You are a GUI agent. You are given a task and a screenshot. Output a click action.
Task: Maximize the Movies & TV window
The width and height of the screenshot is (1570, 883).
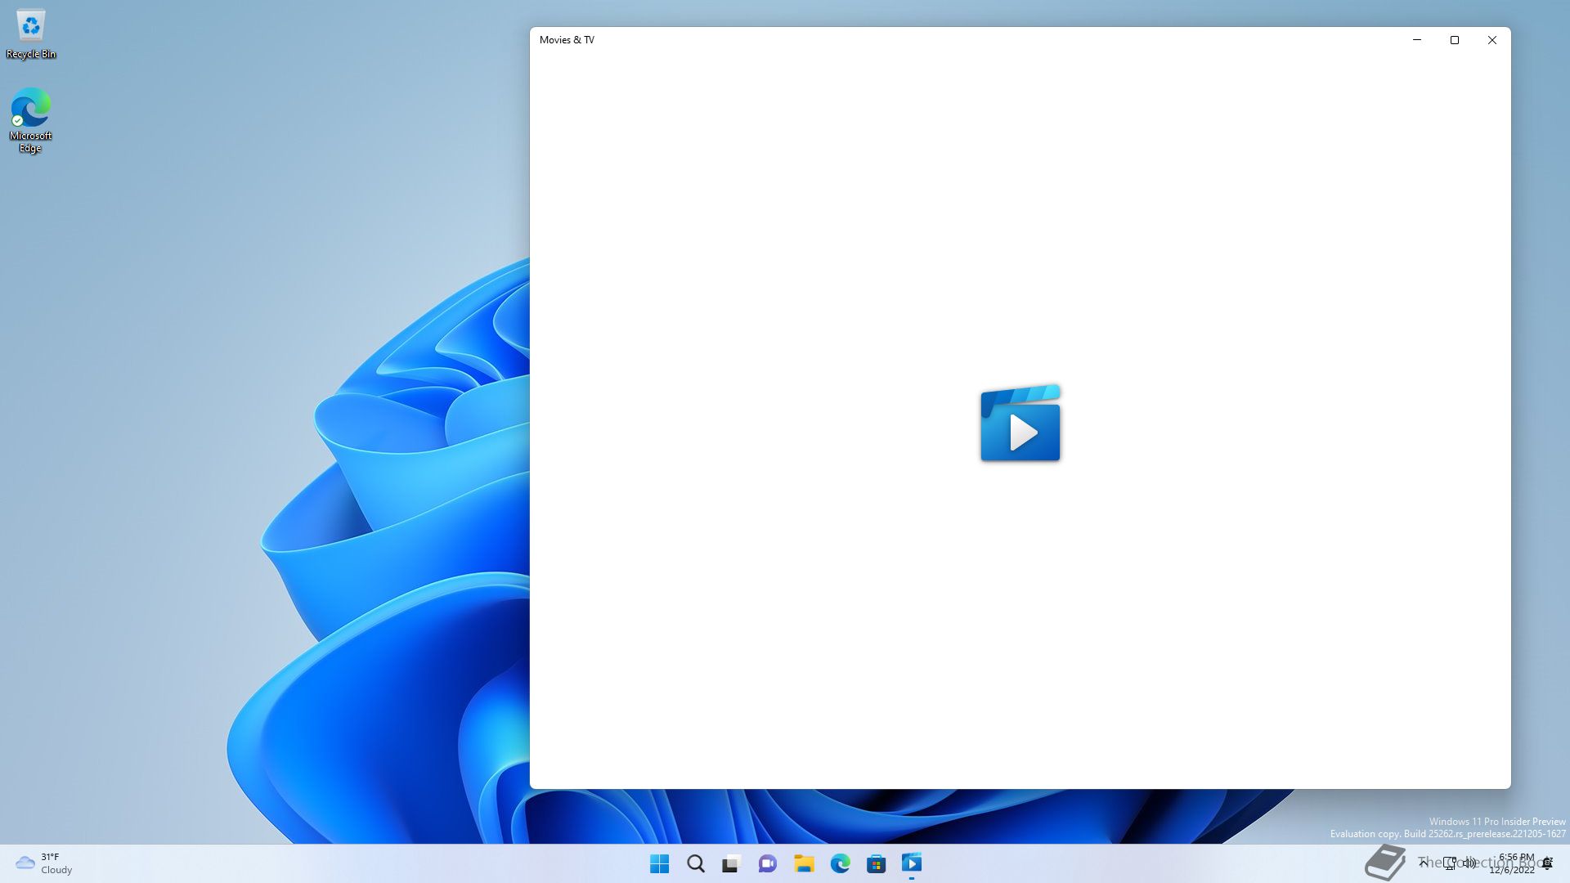[x=1455, y=40]
